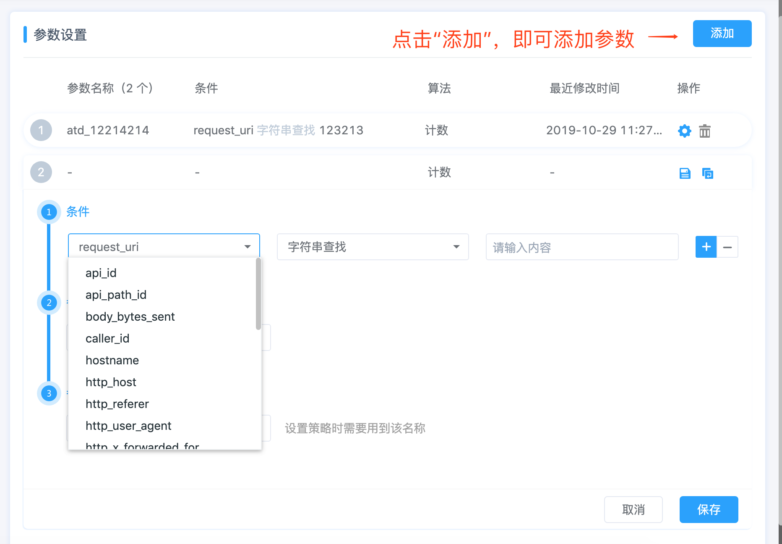The image size is (782, 544).
Task: Open settings gear for atd_12214214
Action: pos(685,131)
